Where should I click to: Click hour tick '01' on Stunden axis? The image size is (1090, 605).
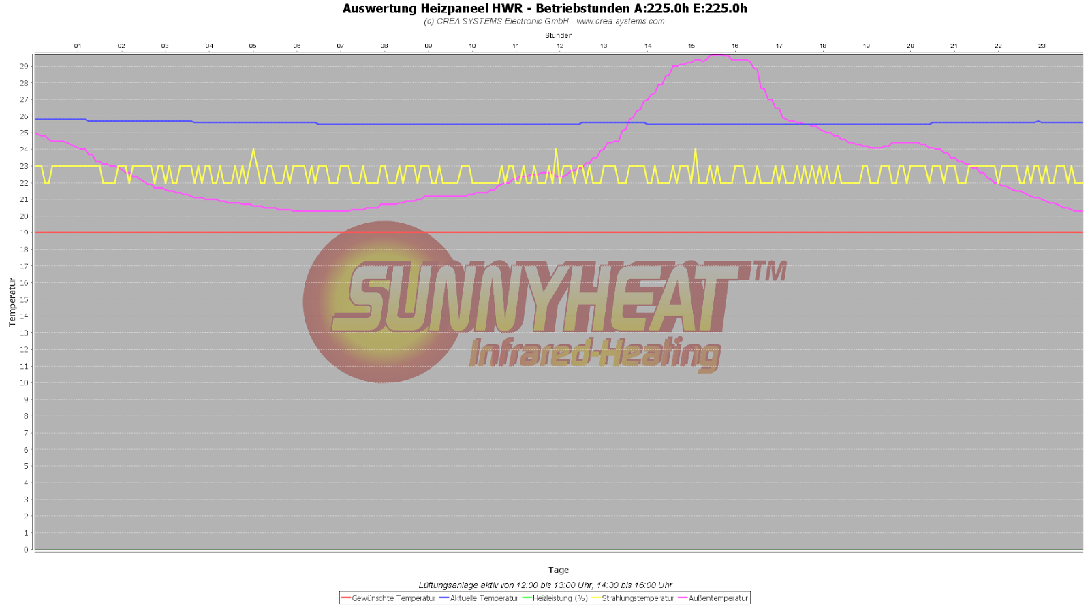[78, 46]
